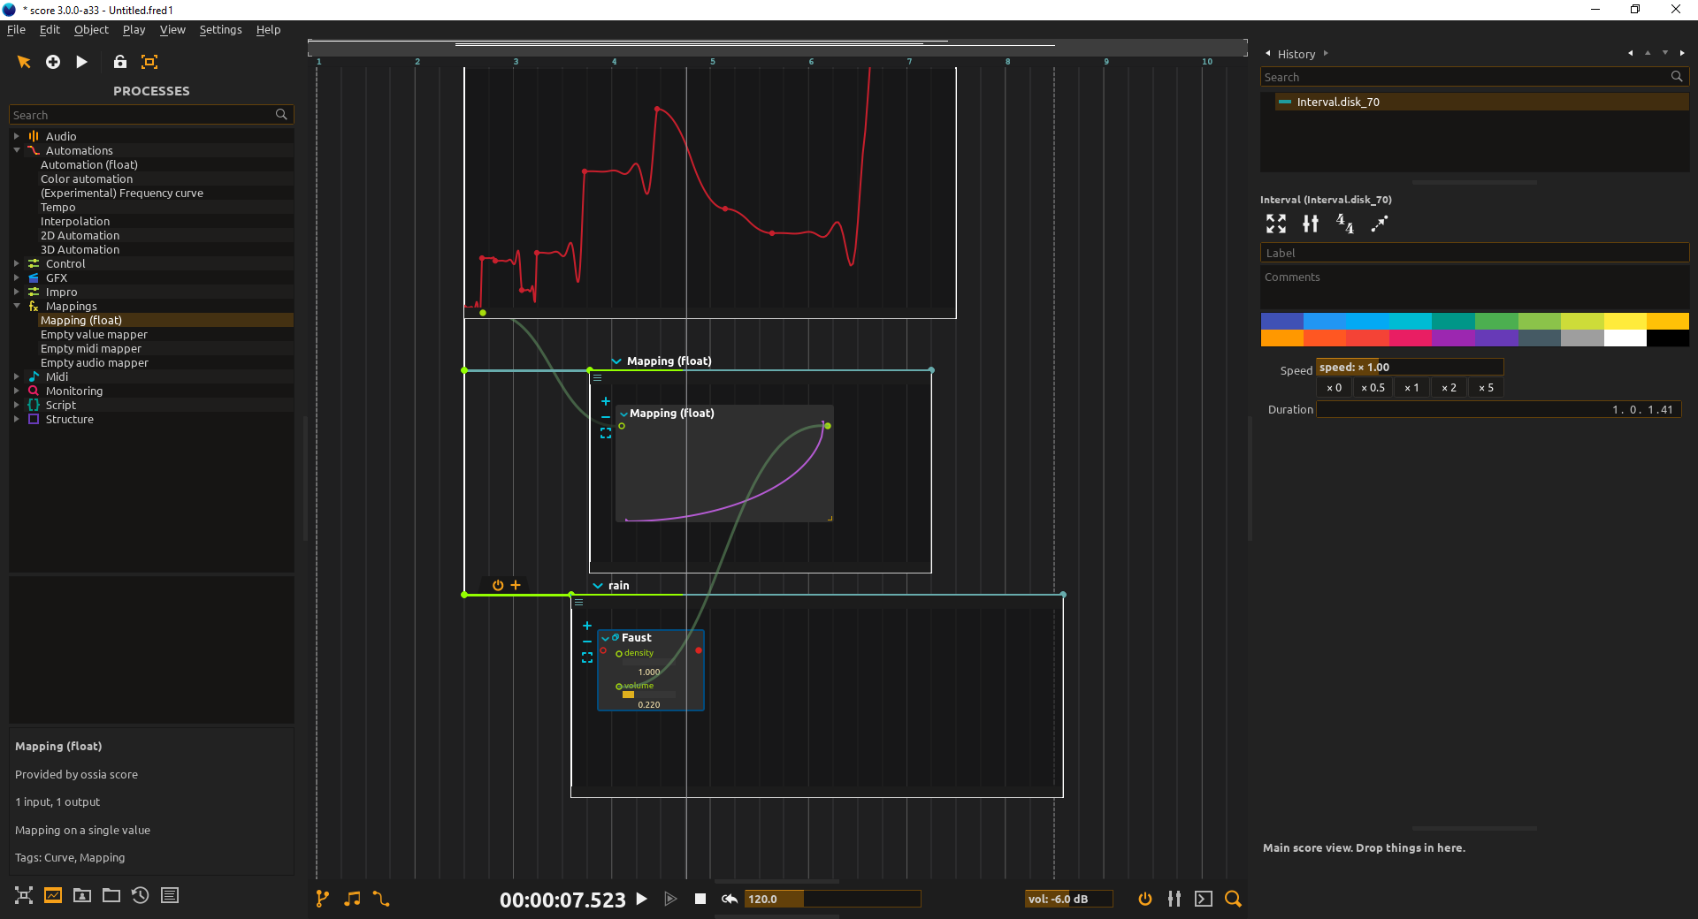
Task: Set speed to x 1
Action: (1411, 388)
